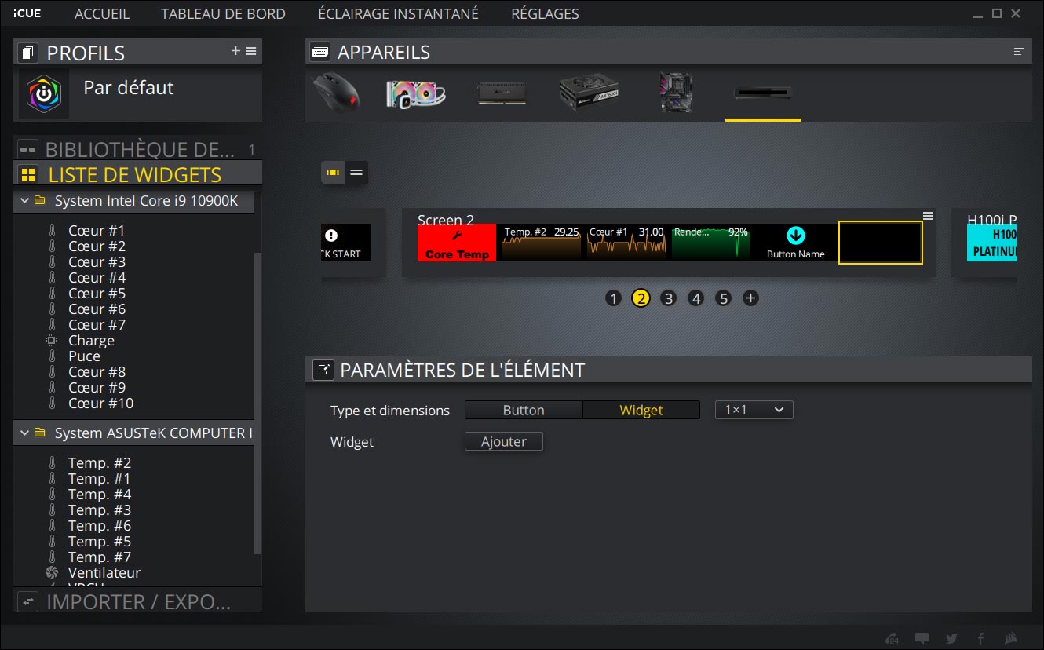Viewport: 1044px width, 650px height.
Task: Open the 1×1 dimensions dropdown
Action: [754, 410]
